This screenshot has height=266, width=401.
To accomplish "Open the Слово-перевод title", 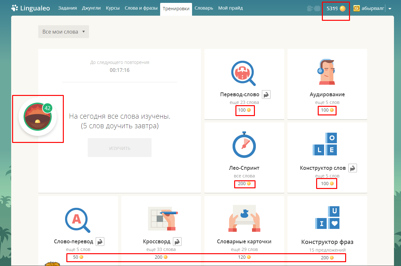I will (x=74, y=241).
